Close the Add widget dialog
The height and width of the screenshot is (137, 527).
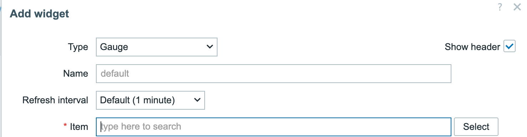pyautogui.click(x=517, y=7)
